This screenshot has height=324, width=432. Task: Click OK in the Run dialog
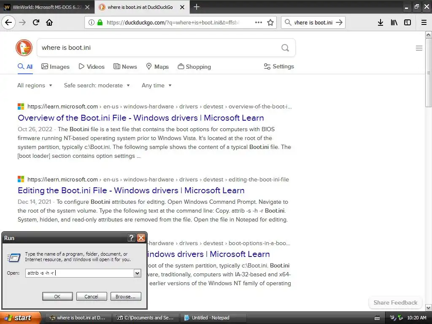(x=57, y=297)
